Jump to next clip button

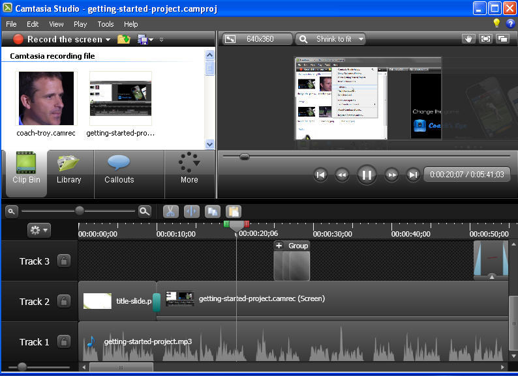coord(412,175)
